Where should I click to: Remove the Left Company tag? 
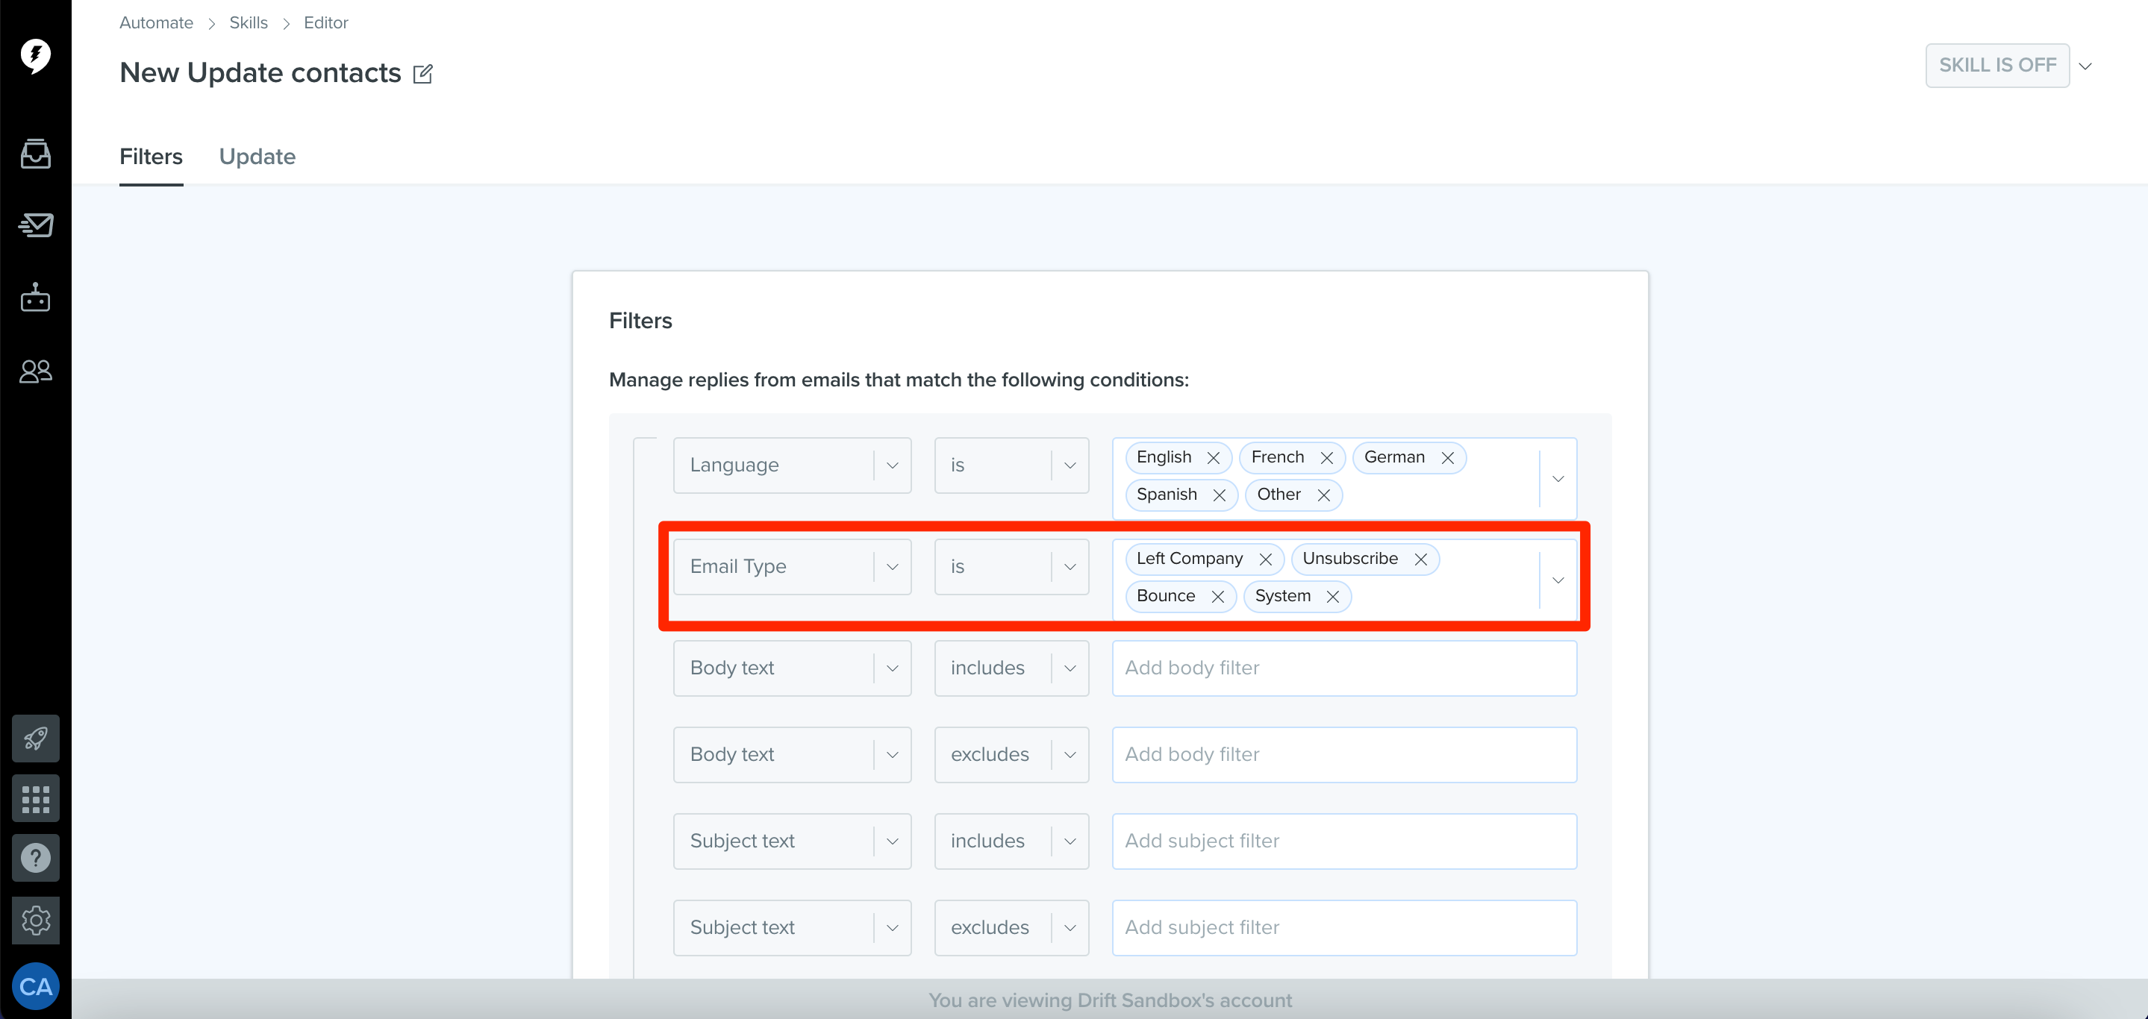coord(1266,560)
